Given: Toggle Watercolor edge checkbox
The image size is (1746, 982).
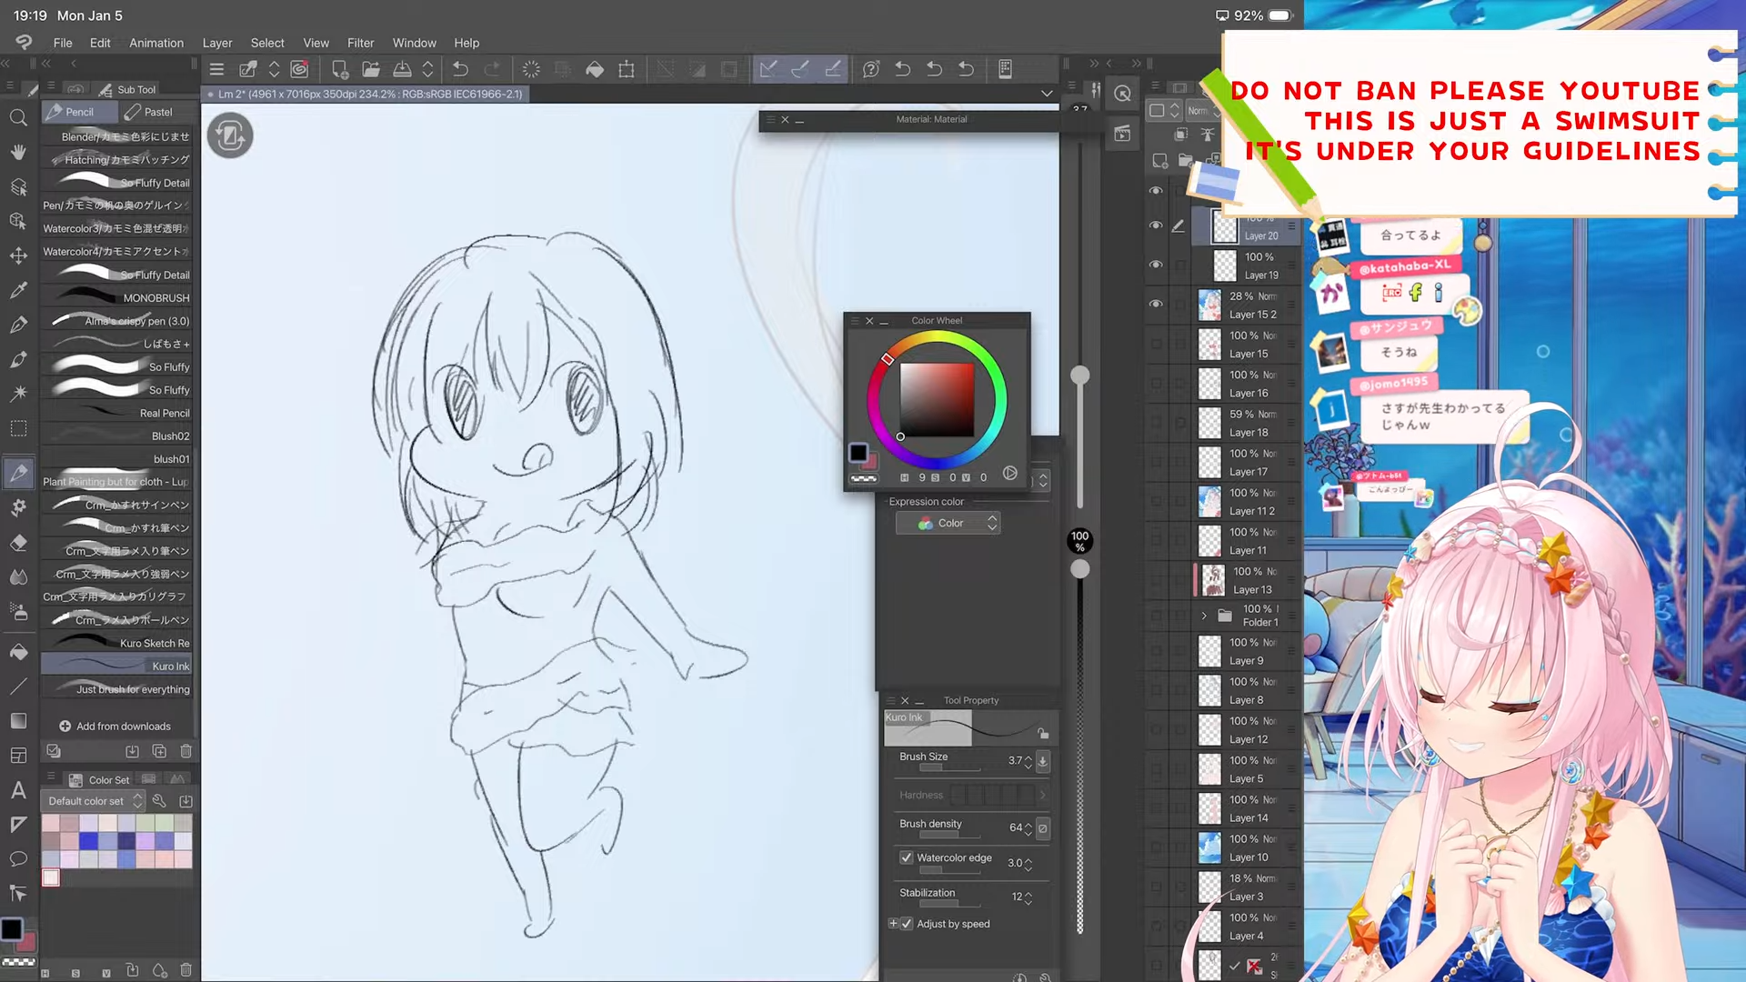Looking at the screenshot, I should pyautogui.click(x=907, y=857).
